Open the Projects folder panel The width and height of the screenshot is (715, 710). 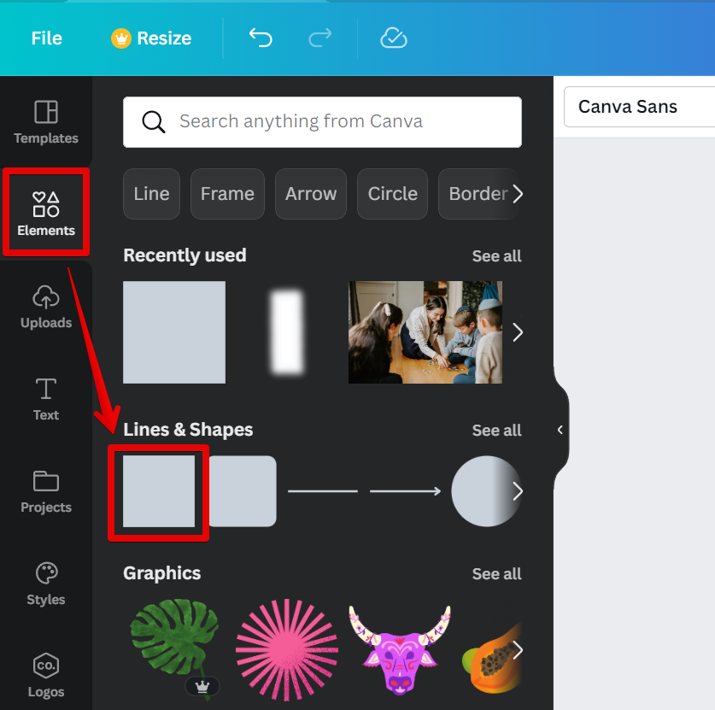[46, 491]
